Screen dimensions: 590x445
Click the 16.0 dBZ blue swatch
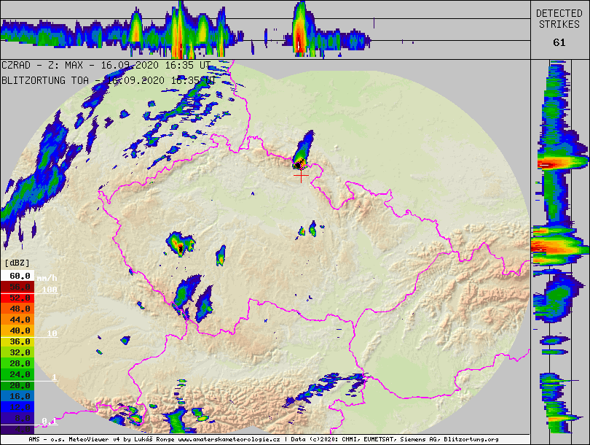coord(17,396)
